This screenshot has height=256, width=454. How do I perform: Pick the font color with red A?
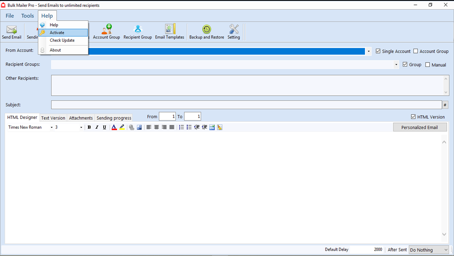[114, 127]
